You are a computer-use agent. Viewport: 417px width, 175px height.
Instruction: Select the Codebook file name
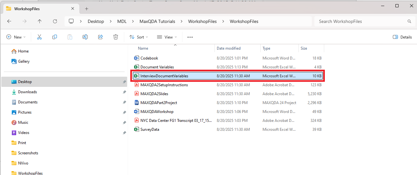click(x=149, y=58)
